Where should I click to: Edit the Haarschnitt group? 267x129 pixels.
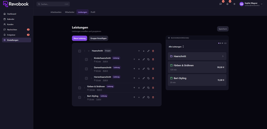(x=148, y=51)
